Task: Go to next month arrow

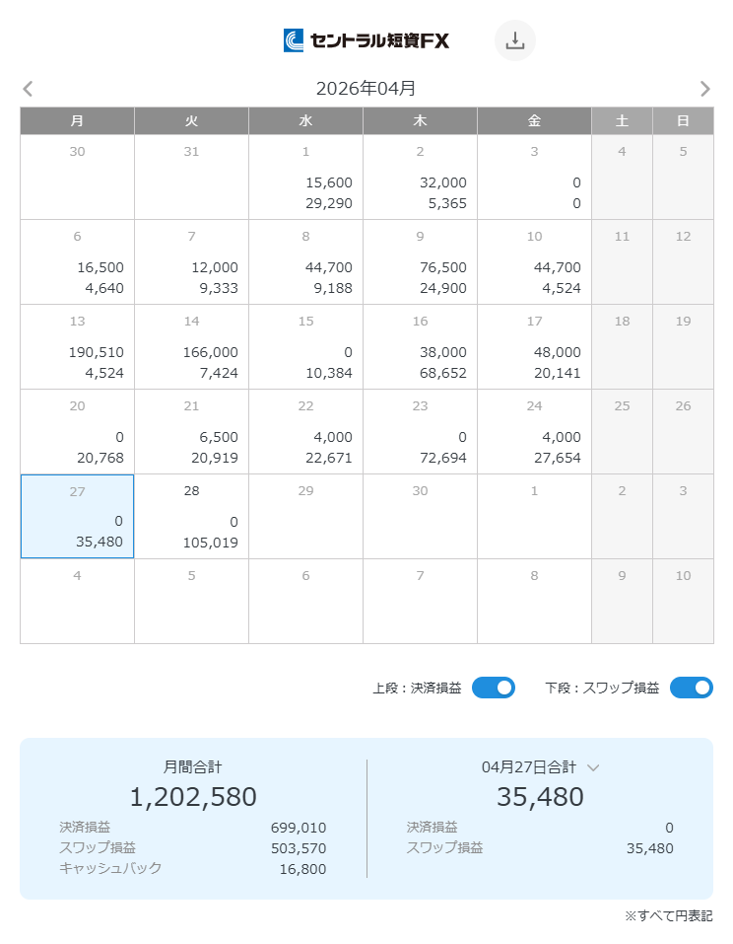Action: (704, 89)
